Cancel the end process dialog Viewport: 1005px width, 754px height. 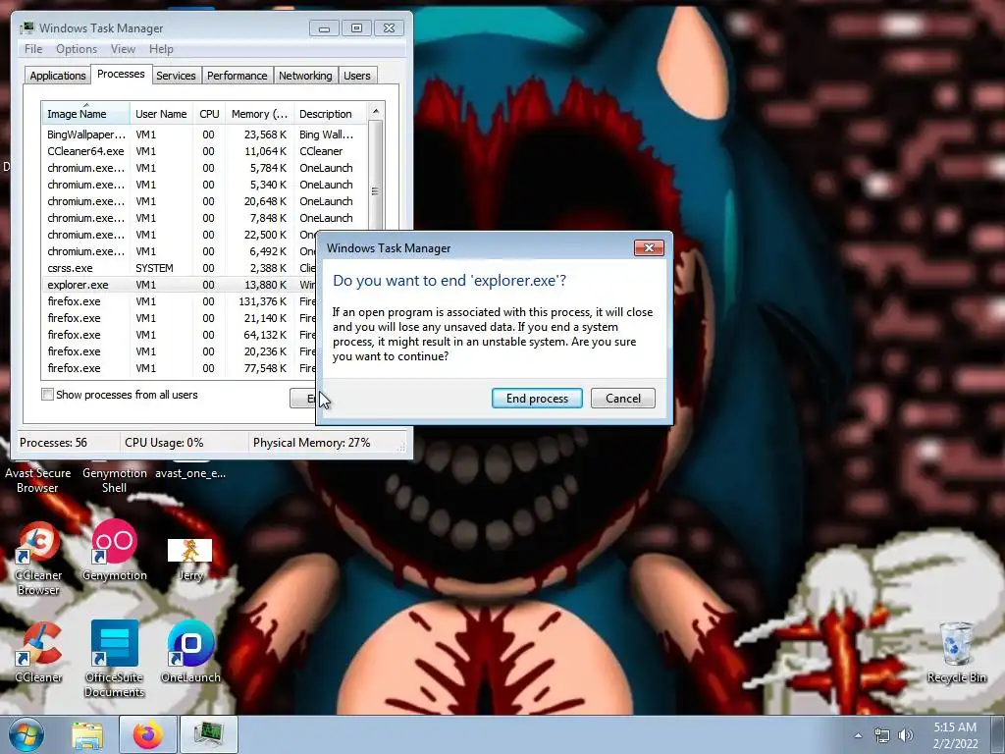[623, 399]
